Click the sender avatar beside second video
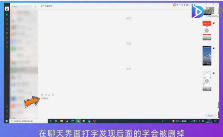This screenshot has height=137, width=223. pyautogui.click(x=214, y=48)
